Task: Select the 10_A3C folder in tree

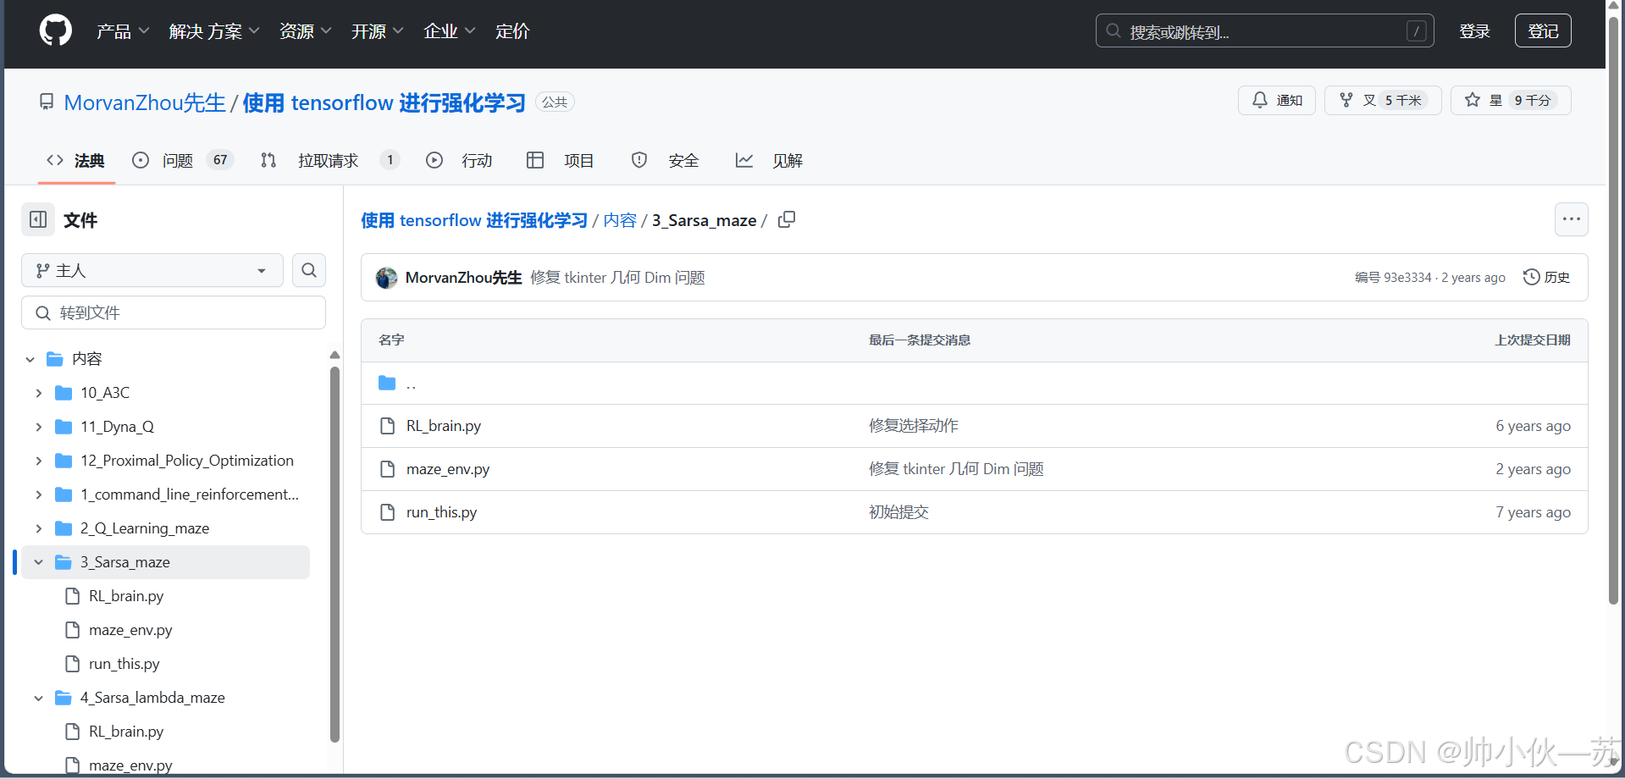Action: click(x=105, y=393)
